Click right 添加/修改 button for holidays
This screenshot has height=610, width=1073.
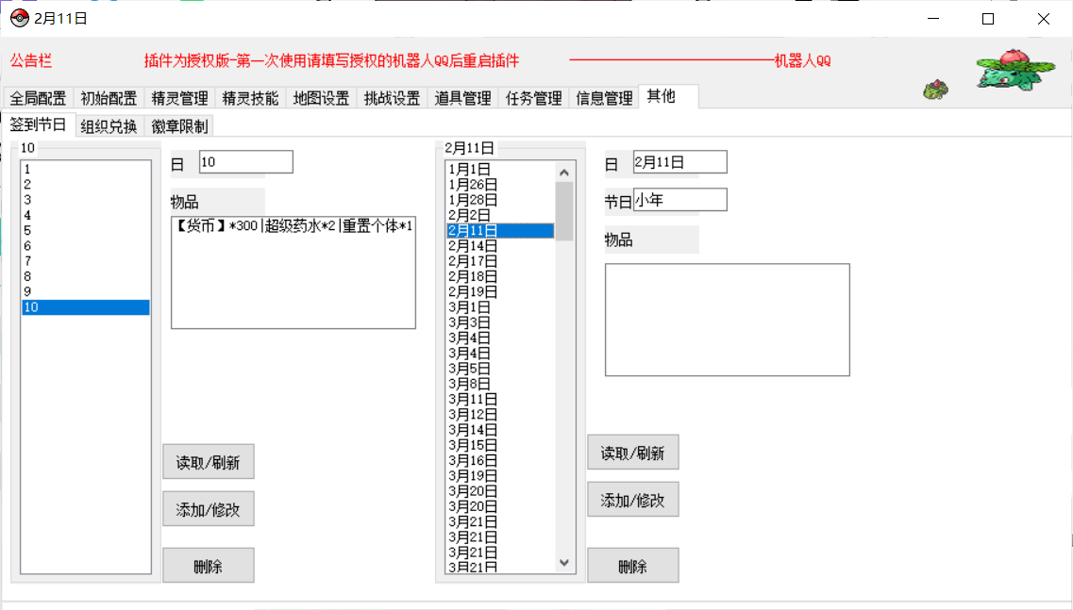pyautogui.click(x=632, y=500)
